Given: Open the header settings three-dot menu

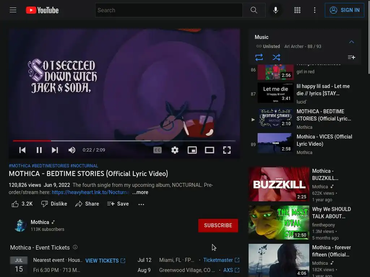Looking at the screenshot, I should (315, 10).
